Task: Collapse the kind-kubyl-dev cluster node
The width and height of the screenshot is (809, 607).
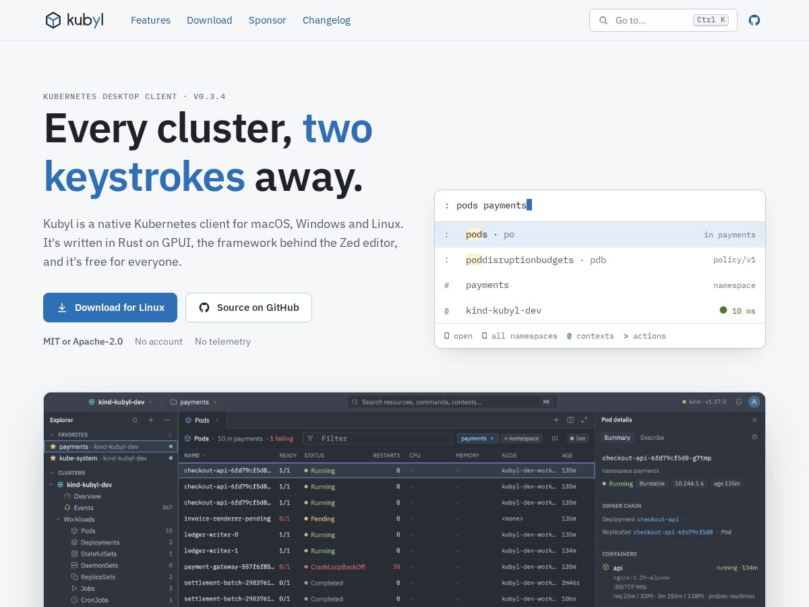Action: pyautogui.click(x=51, y=484)
